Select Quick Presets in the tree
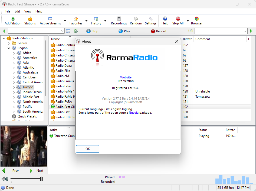256x191 pixels. [27, 116]
